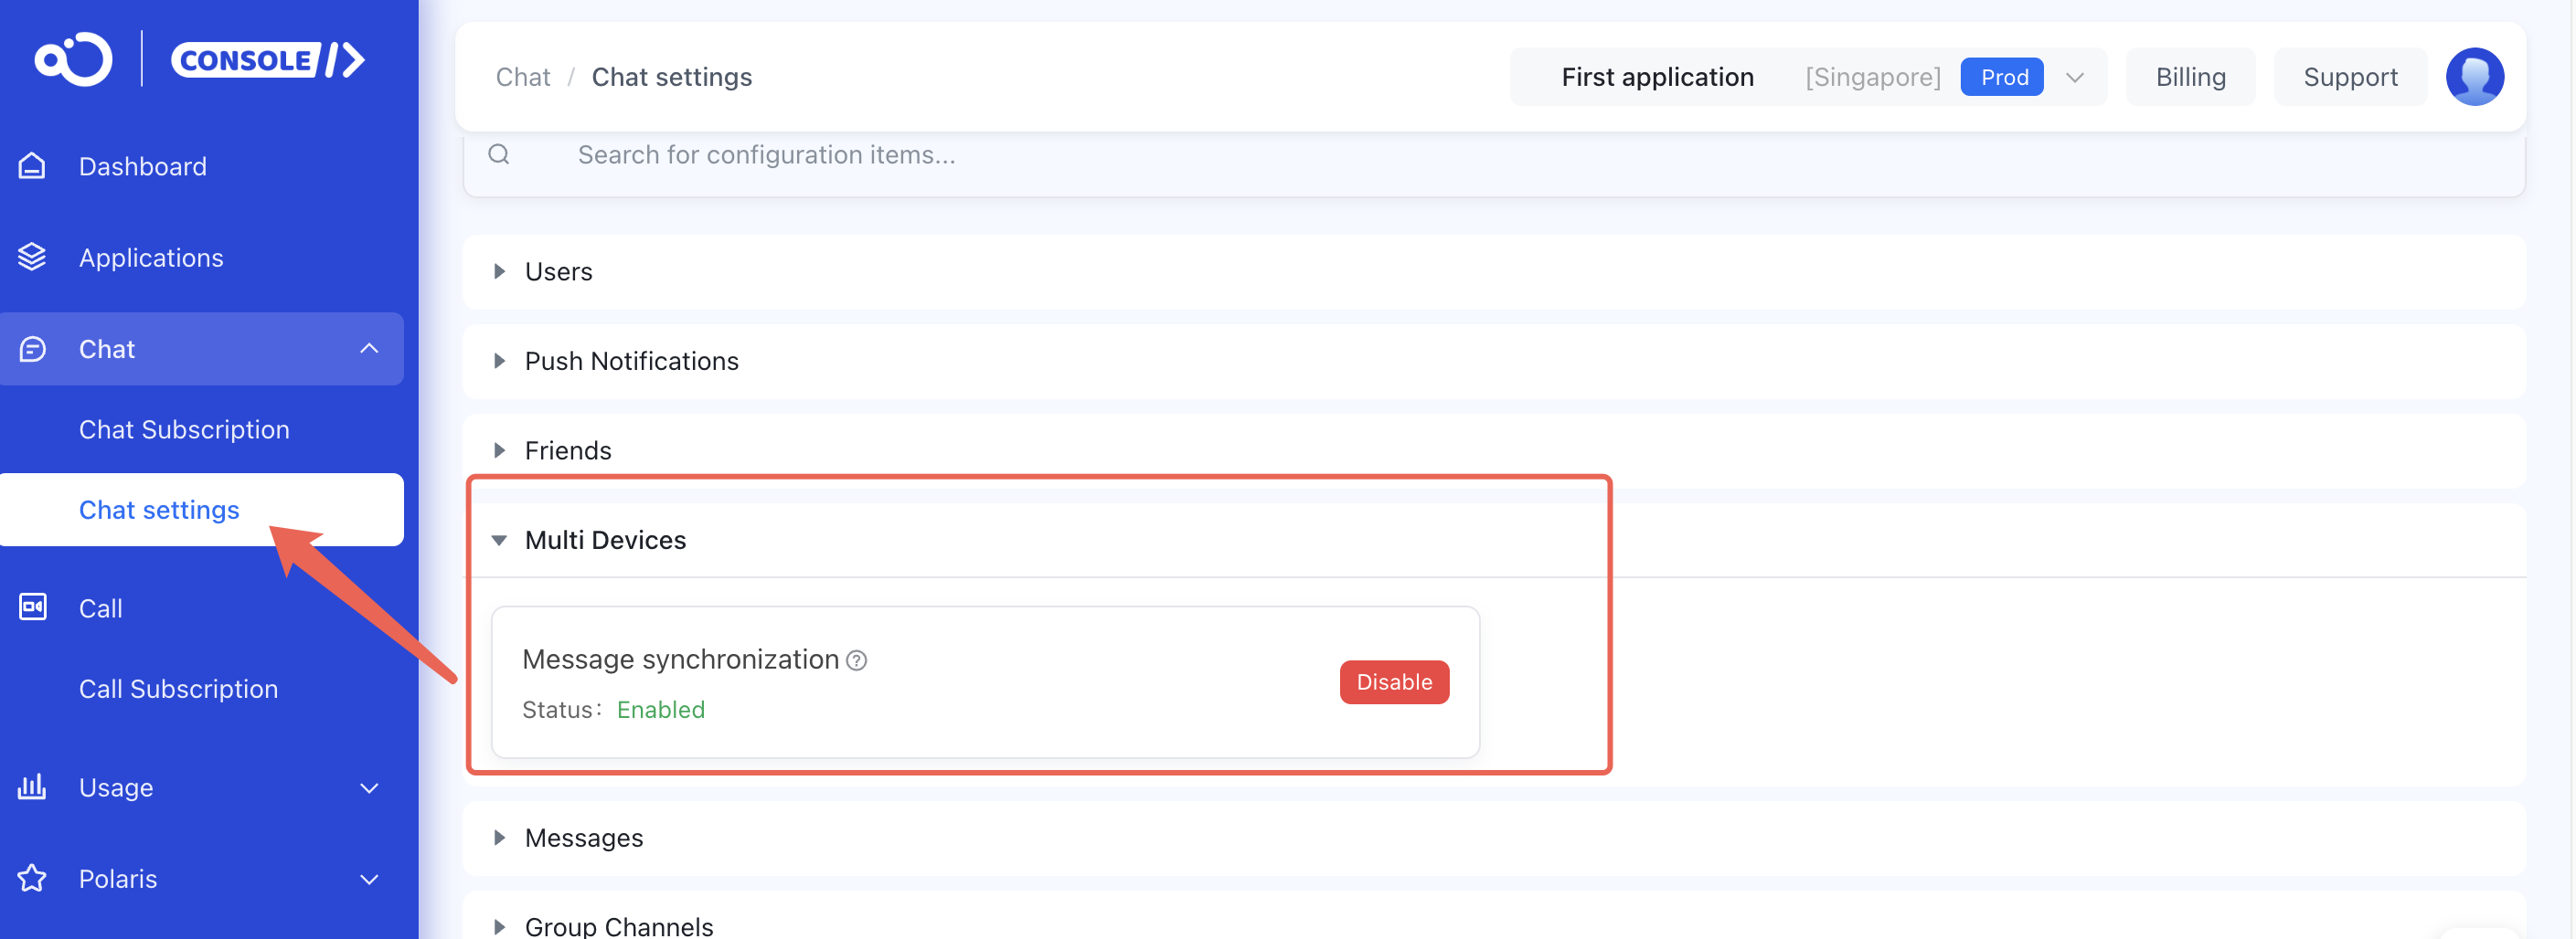Focus the configuration items search field
Viewport: 2576px width, 939px height.
(x=1494, y=155)
